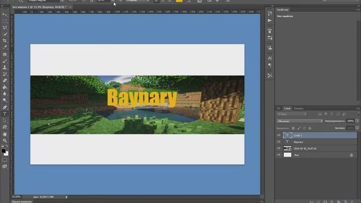Swap foreground and background colors
361x203 pixels.
click(7, 146)
